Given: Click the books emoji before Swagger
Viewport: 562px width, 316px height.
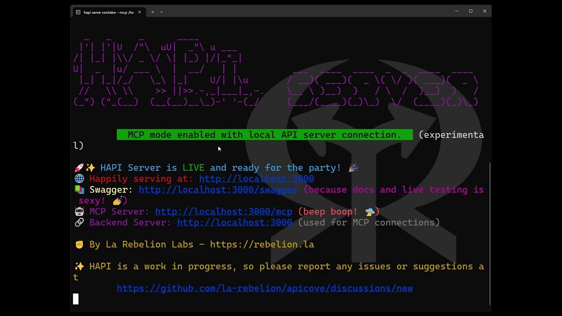Looking at the screenshot, I should pyautogui.click(x=79, y=190).
